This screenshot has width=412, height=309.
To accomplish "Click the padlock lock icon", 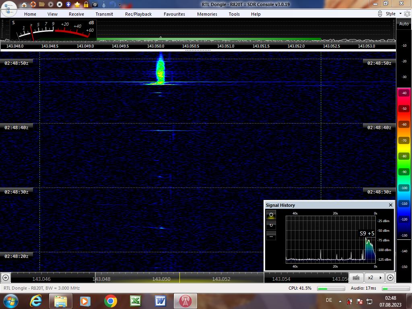I will click(x=86, y=4).
